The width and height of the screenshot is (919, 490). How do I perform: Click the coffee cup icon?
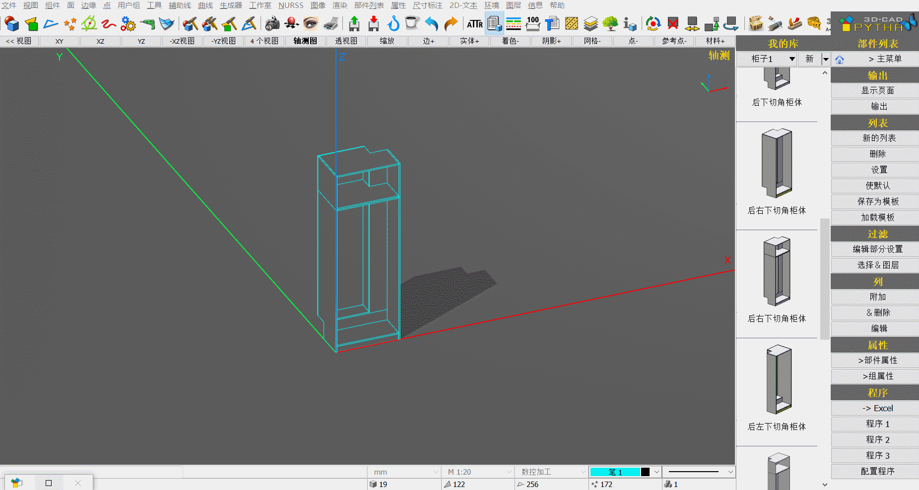click(412, 23)
